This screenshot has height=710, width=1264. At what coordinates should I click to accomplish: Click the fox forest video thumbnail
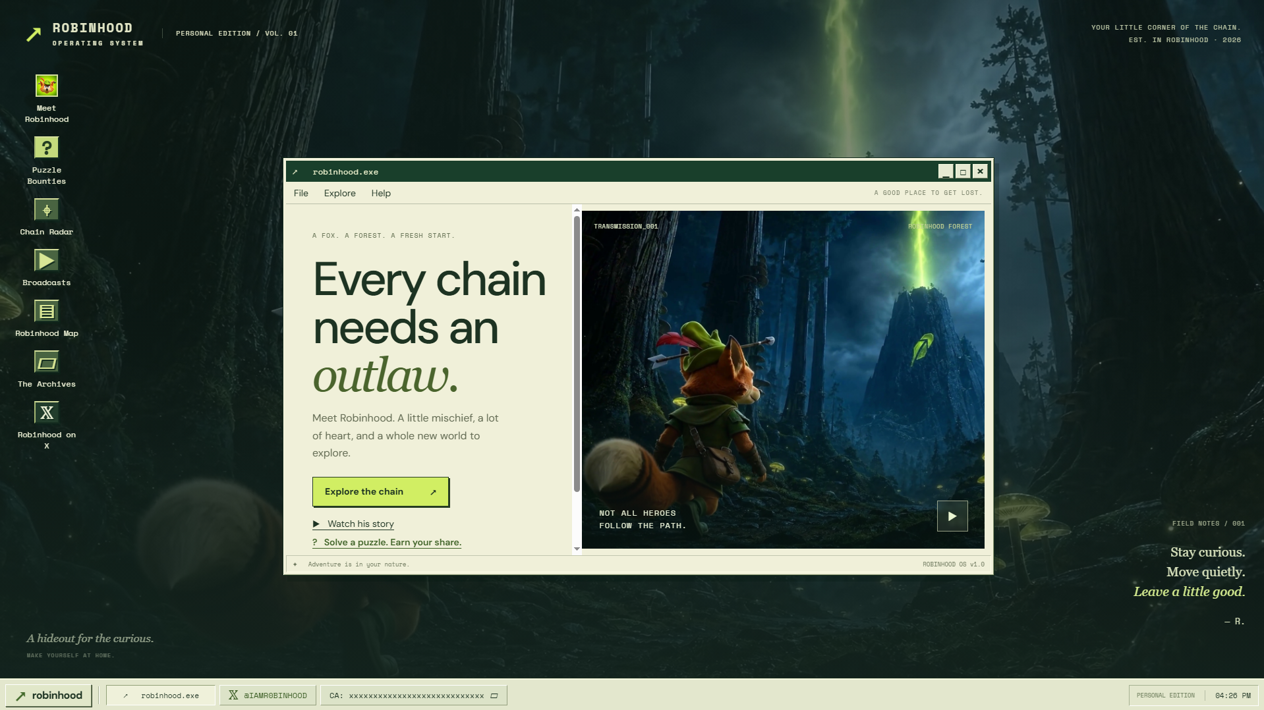tap(783, 379)
